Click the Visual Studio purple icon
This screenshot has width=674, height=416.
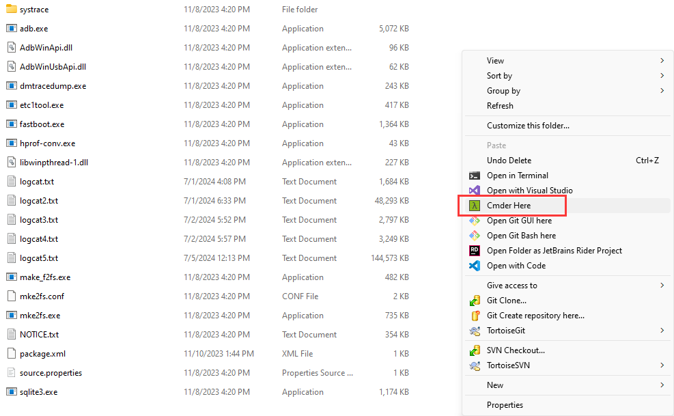474,191
